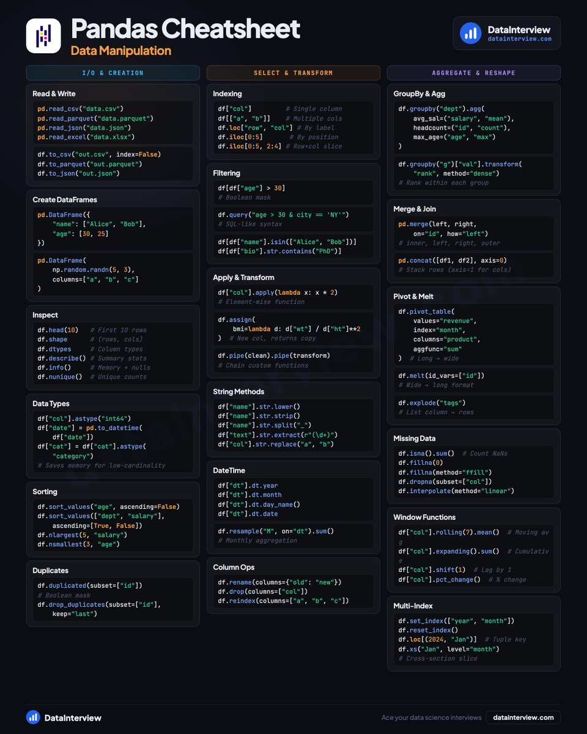Open the datainterview.com link in the header
The image size is (587, 734).
pos(520,39)
